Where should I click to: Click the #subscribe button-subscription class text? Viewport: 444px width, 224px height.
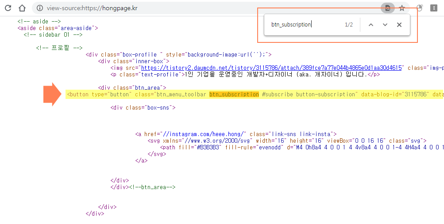(309, 95)
